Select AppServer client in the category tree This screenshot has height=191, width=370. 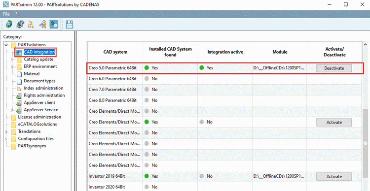pos(39,102)
